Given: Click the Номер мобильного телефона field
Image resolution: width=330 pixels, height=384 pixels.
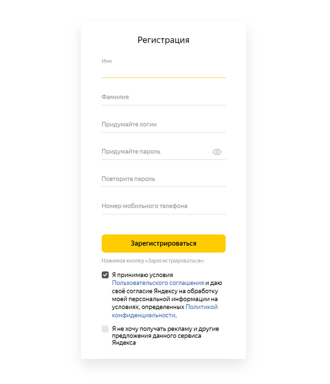Looking at the screenshot, I should pos(163,206).
